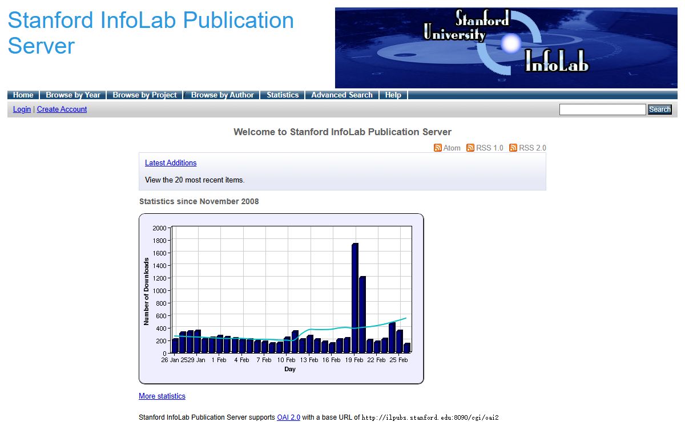
Task: Click the Create Account link
Action: tap(62, 109)
